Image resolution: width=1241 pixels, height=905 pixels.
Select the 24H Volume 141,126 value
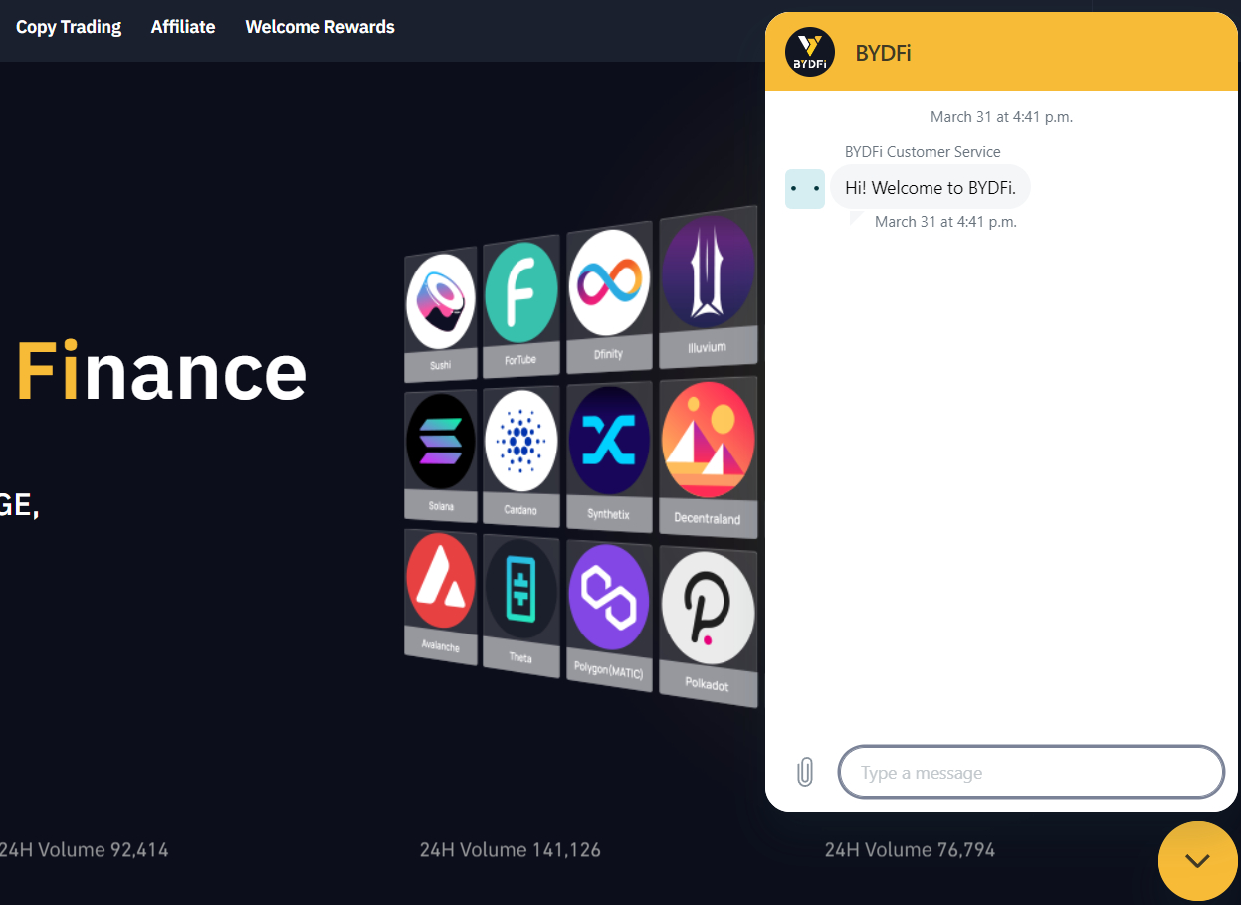pos(510,850)
